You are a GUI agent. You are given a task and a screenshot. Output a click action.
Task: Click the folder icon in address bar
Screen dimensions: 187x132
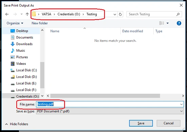(x=34, y=14)
